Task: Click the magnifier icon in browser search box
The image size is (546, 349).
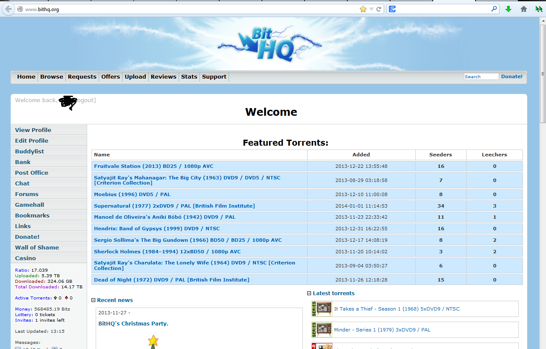Action: [494, 9]
